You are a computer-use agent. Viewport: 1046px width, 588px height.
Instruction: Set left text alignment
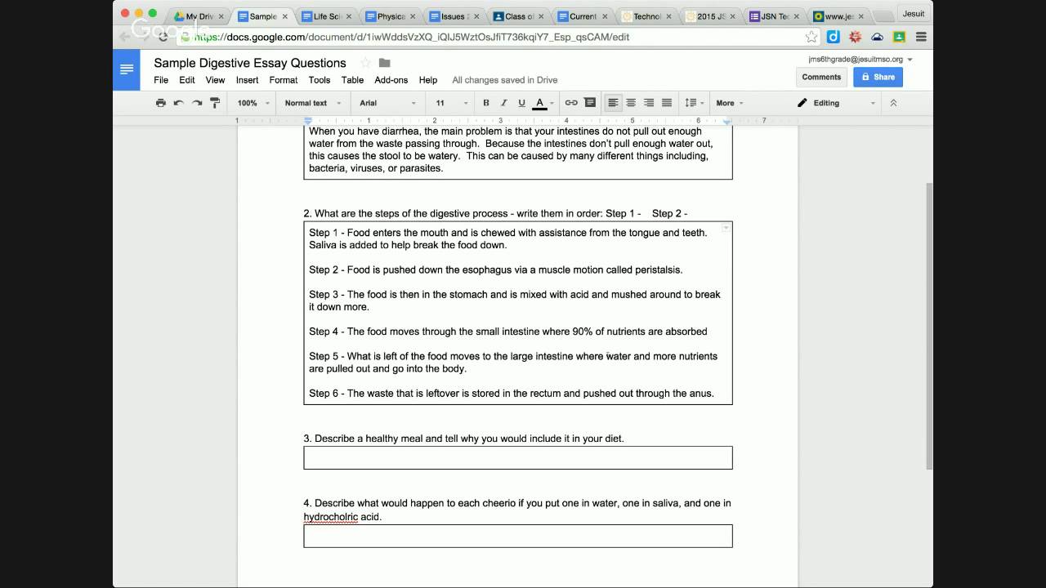[x=613, y=103]
